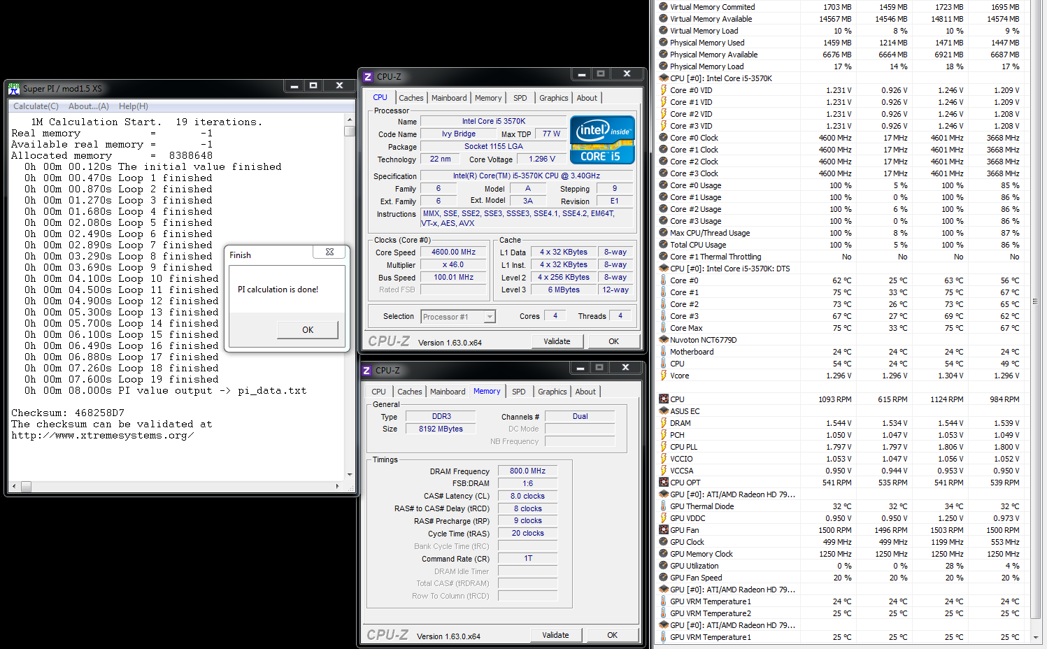Image resolution: width=1047 pixels, height=649 pixels.
Task: Click the Core Speed value 4600.00 MHz
Action: point(453,252)
